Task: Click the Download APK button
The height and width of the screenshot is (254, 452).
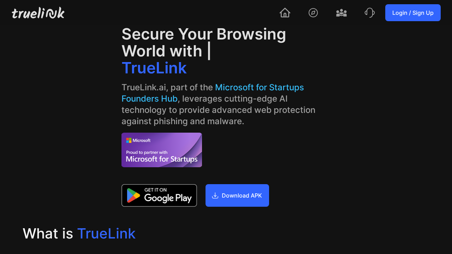Action: point(237,195)
